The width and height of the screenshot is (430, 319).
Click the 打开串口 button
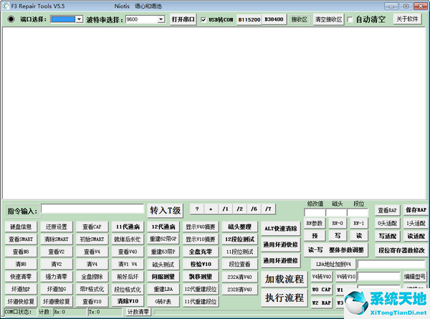click(x=183, y=19)
